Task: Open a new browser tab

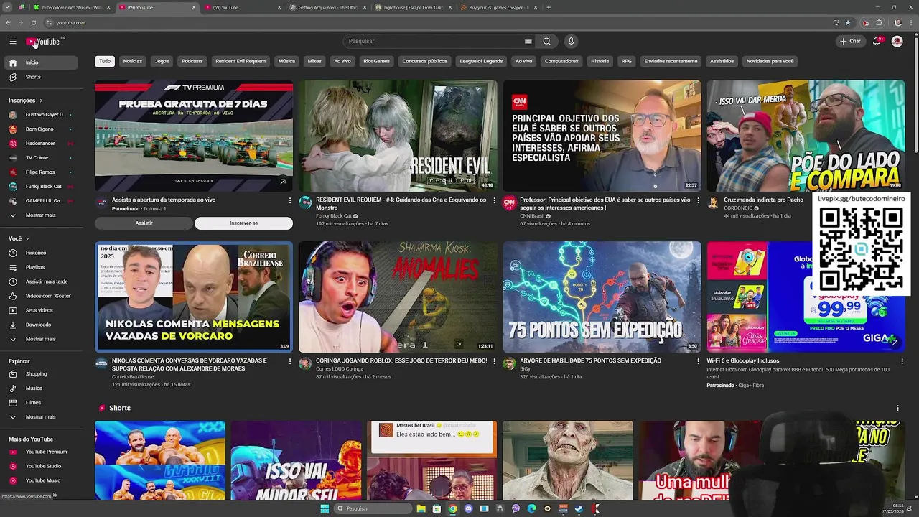Action: (x=549, y=8)
